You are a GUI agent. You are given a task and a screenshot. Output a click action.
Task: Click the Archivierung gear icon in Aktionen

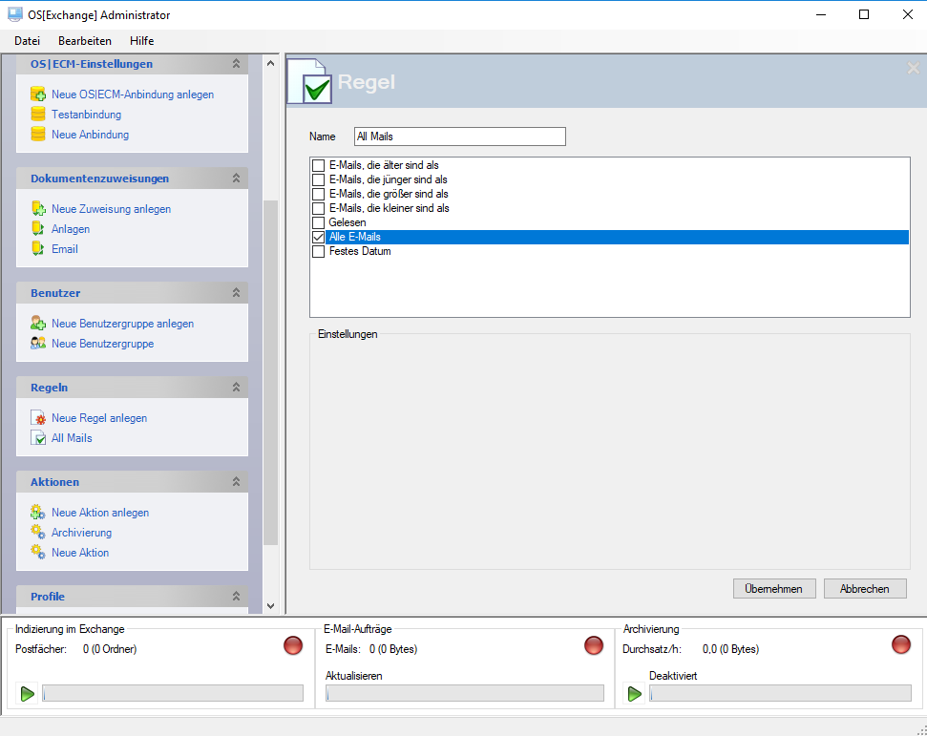(38, 533)
